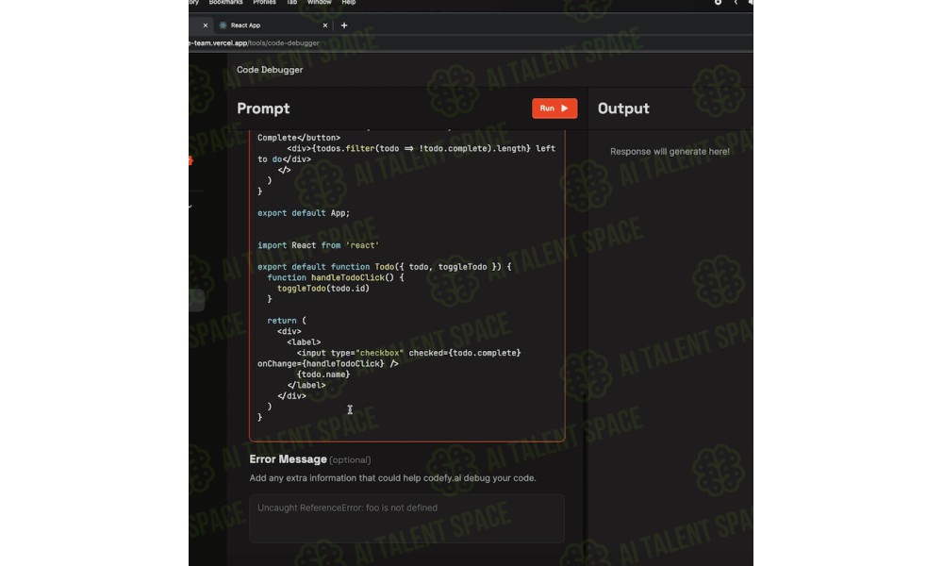943x566 pixels.
Task: Click 'Response will generate here!' placeholder text
Action: pos(670,152)
